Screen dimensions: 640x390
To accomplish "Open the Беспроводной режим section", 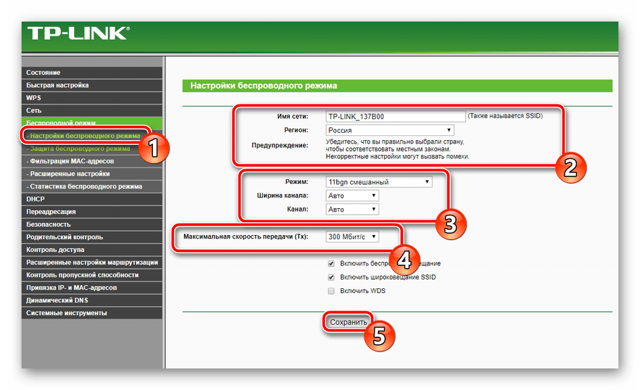I will click(92, 123).
